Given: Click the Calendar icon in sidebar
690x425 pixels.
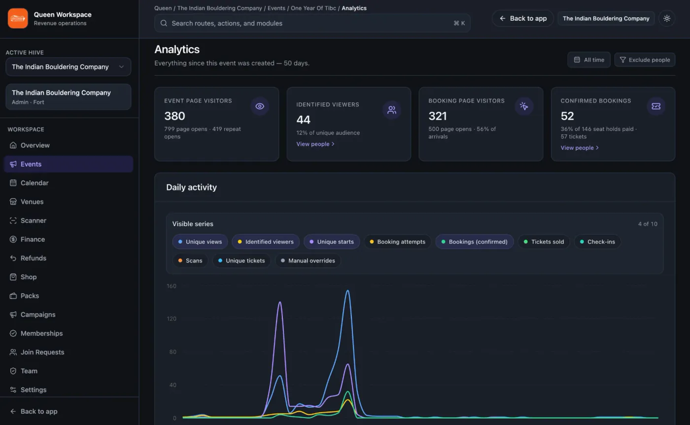Looking at the screenshot, I should [13, 183].
